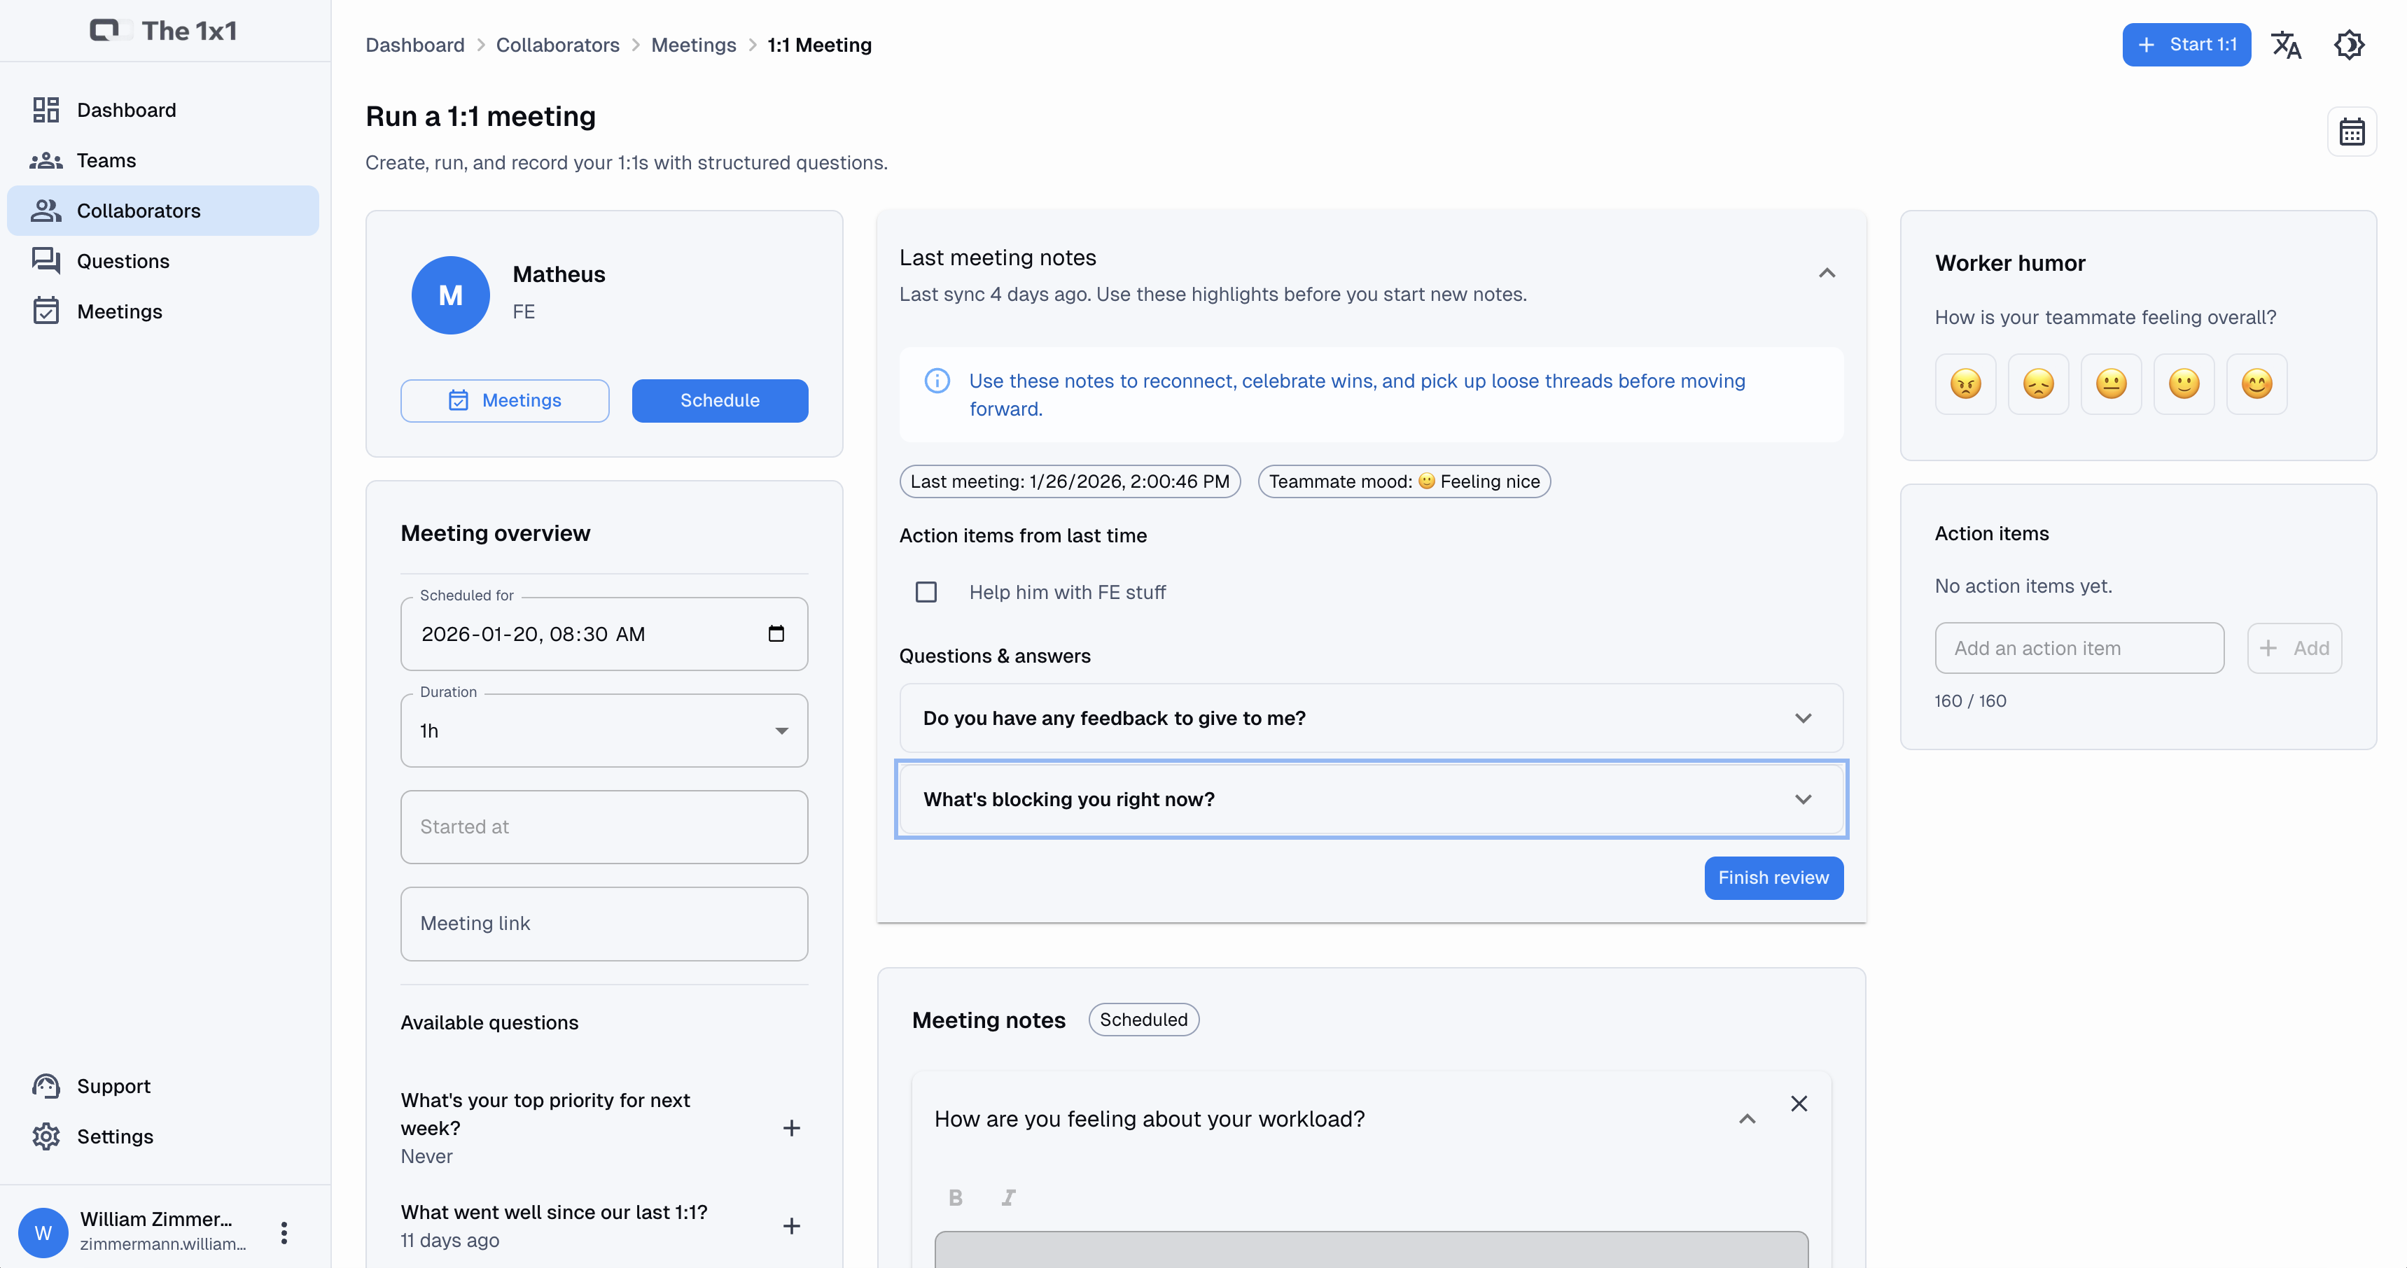
Task: Go to Teams in the sidebar
Action: [106, 161]
